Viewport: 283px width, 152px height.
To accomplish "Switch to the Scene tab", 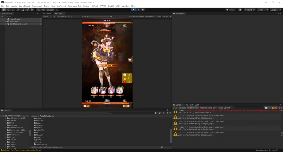I will coord(48,14).
